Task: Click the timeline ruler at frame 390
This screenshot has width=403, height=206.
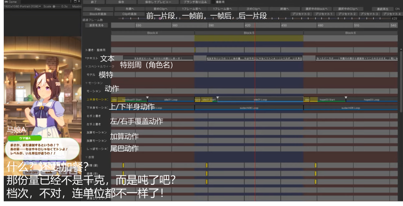Action: [211, 25]
